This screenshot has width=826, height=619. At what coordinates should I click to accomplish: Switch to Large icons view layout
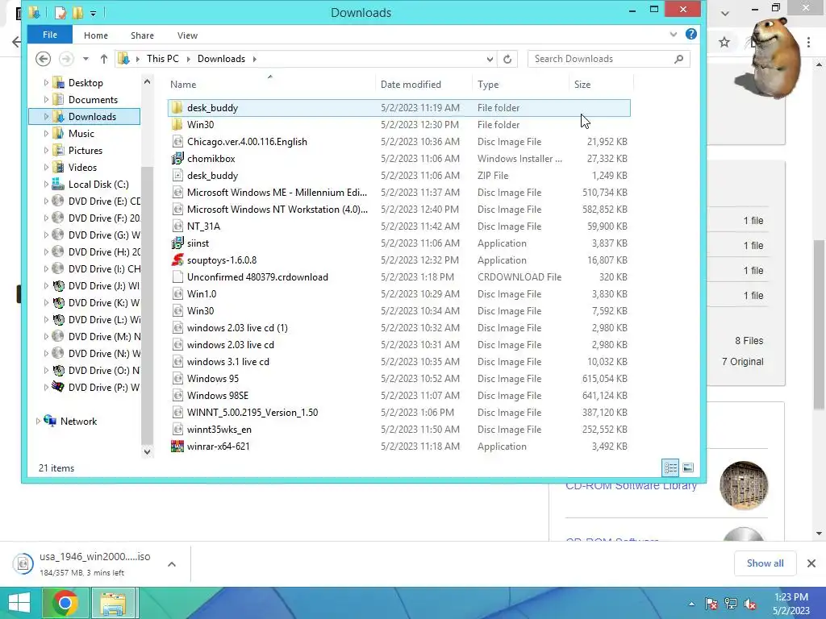coord(688,467)
